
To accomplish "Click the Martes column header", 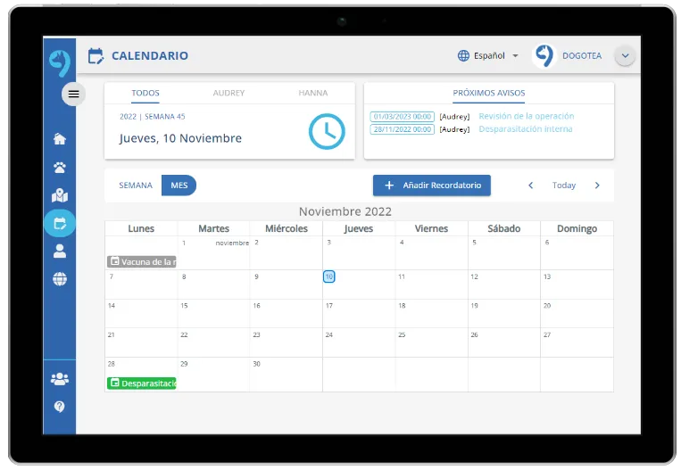I will click(213, 228).
